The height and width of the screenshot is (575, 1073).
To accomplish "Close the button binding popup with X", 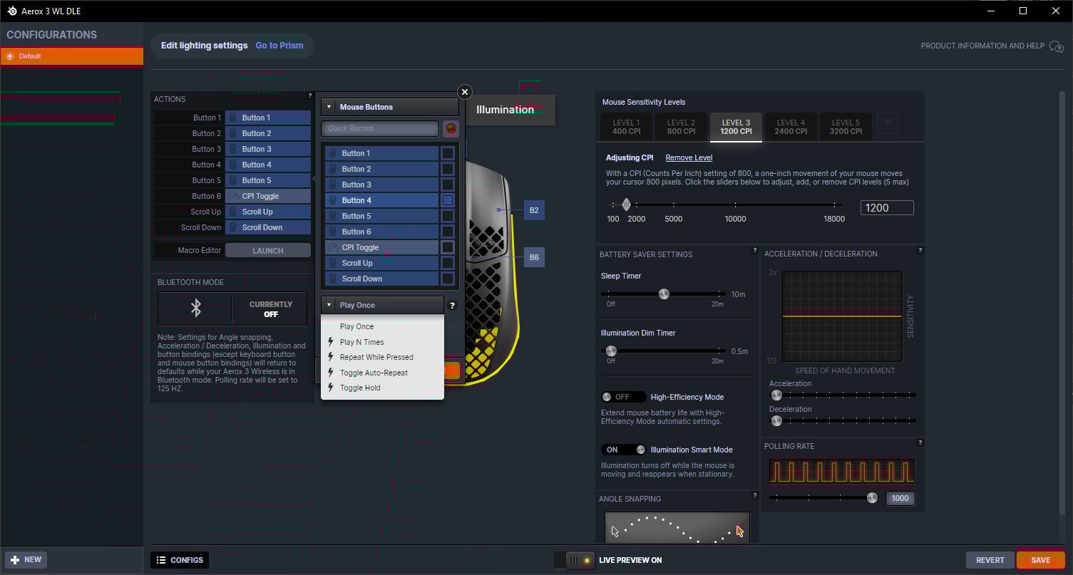I will pos(465,92).
